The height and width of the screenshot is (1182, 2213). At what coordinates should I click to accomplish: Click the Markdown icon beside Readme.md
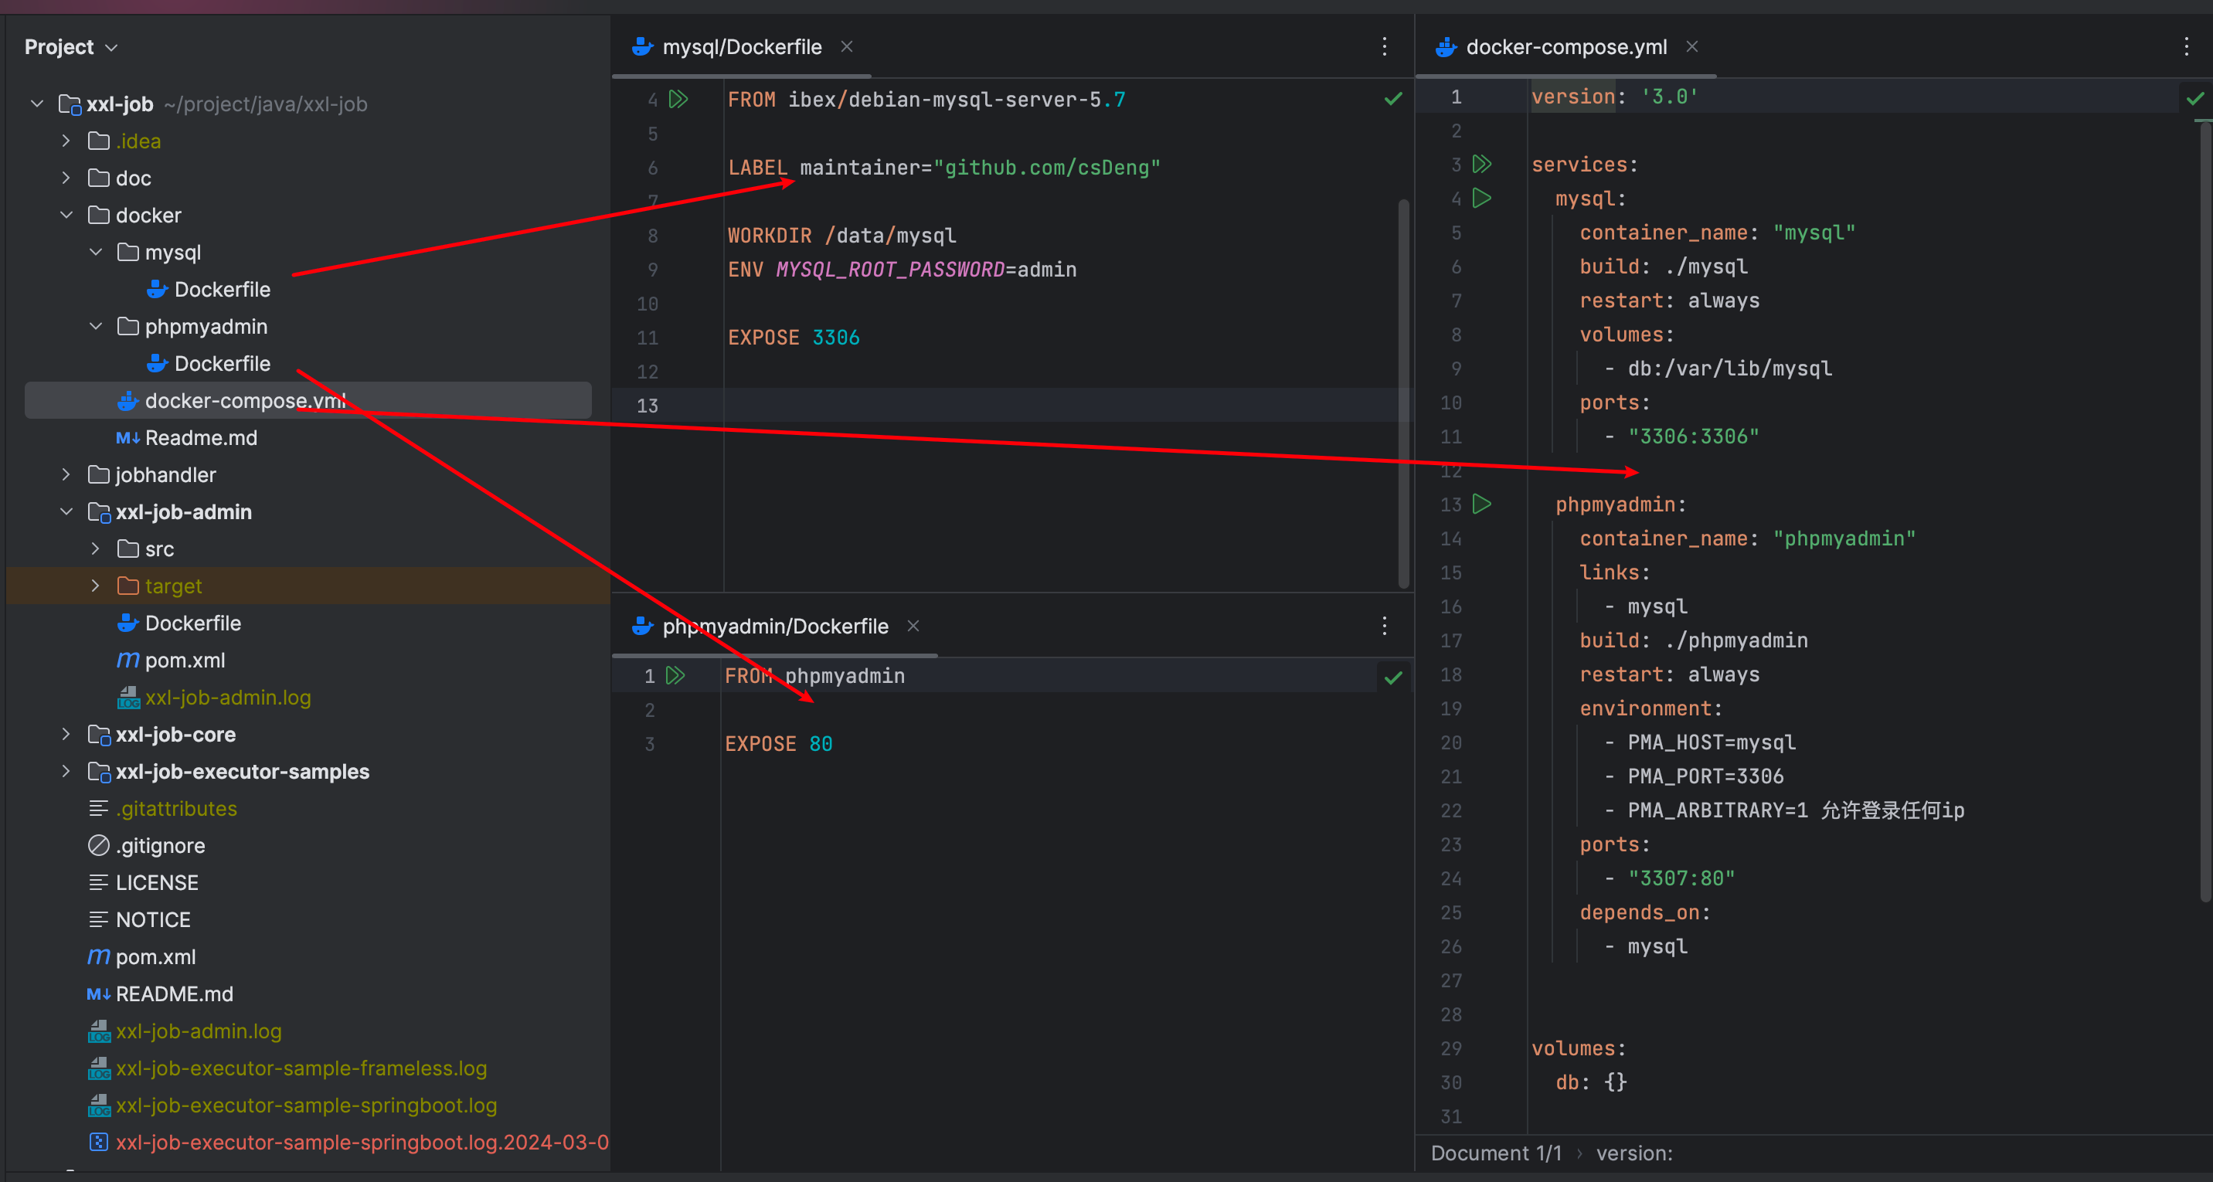coord(127,438)
